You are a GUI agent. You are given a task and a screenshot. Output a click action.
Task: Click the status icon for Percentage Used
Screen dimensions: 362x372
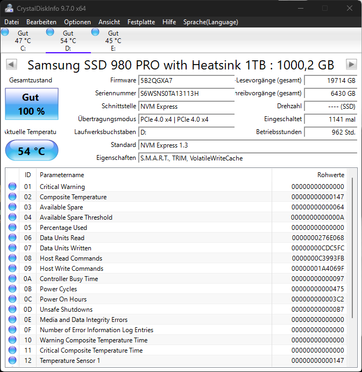click(12, 227)
